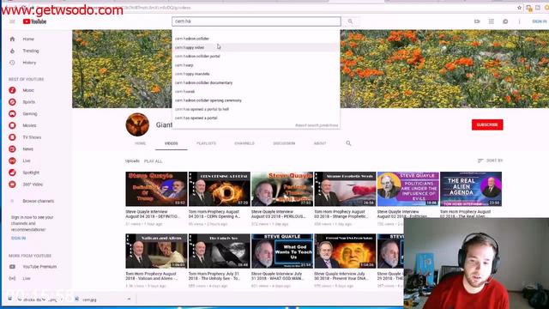Switch to the About tab
This screenshot has width=549, height=309.
[320, 143]
